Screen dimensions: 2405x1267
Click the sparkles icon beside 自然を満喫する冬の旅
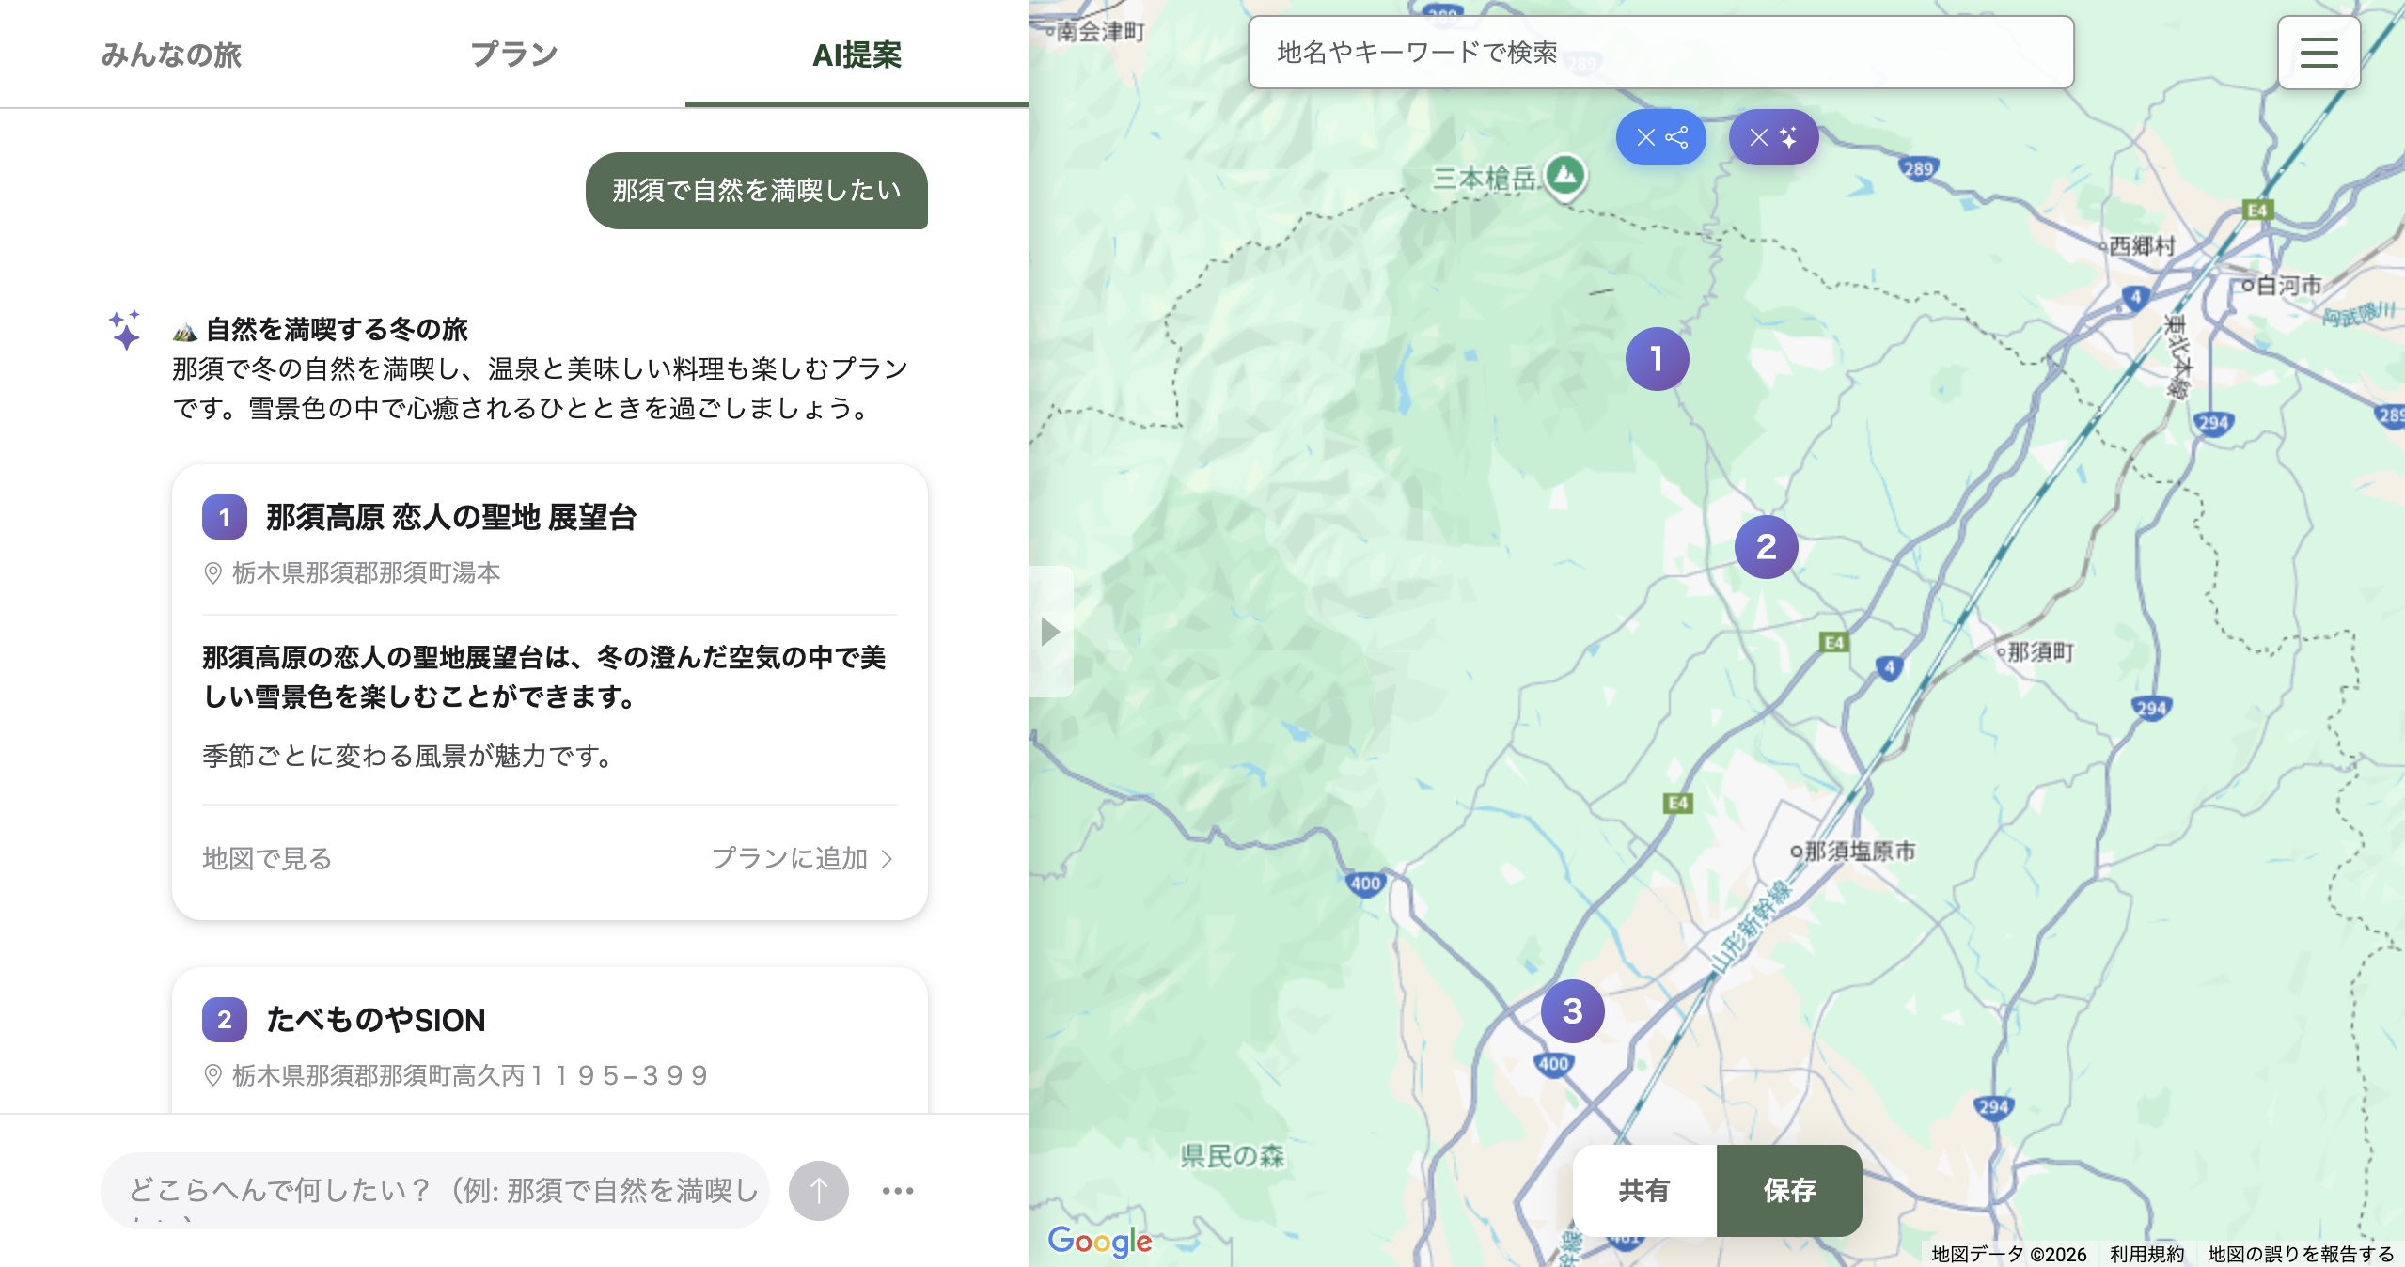124,331
